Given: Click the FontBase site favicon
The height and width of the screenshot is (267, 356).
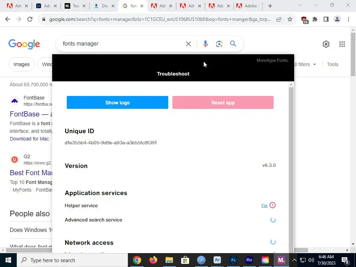Looking at the screenshot, I should click(x=15, y=101).
